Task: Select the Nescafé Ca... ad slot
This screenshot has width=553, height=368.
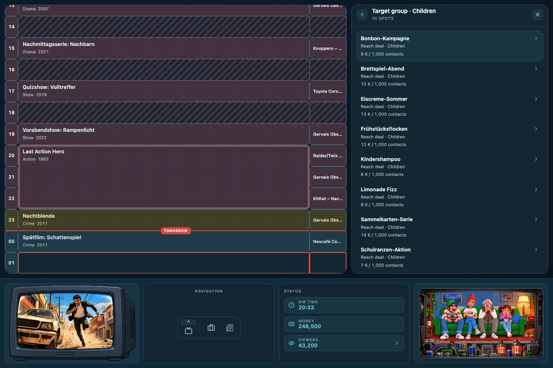Action: pos(328,242)
